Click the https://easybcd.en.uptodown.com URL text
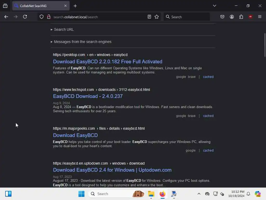Screen dimensions: 266x200 [x=80, y=164]
